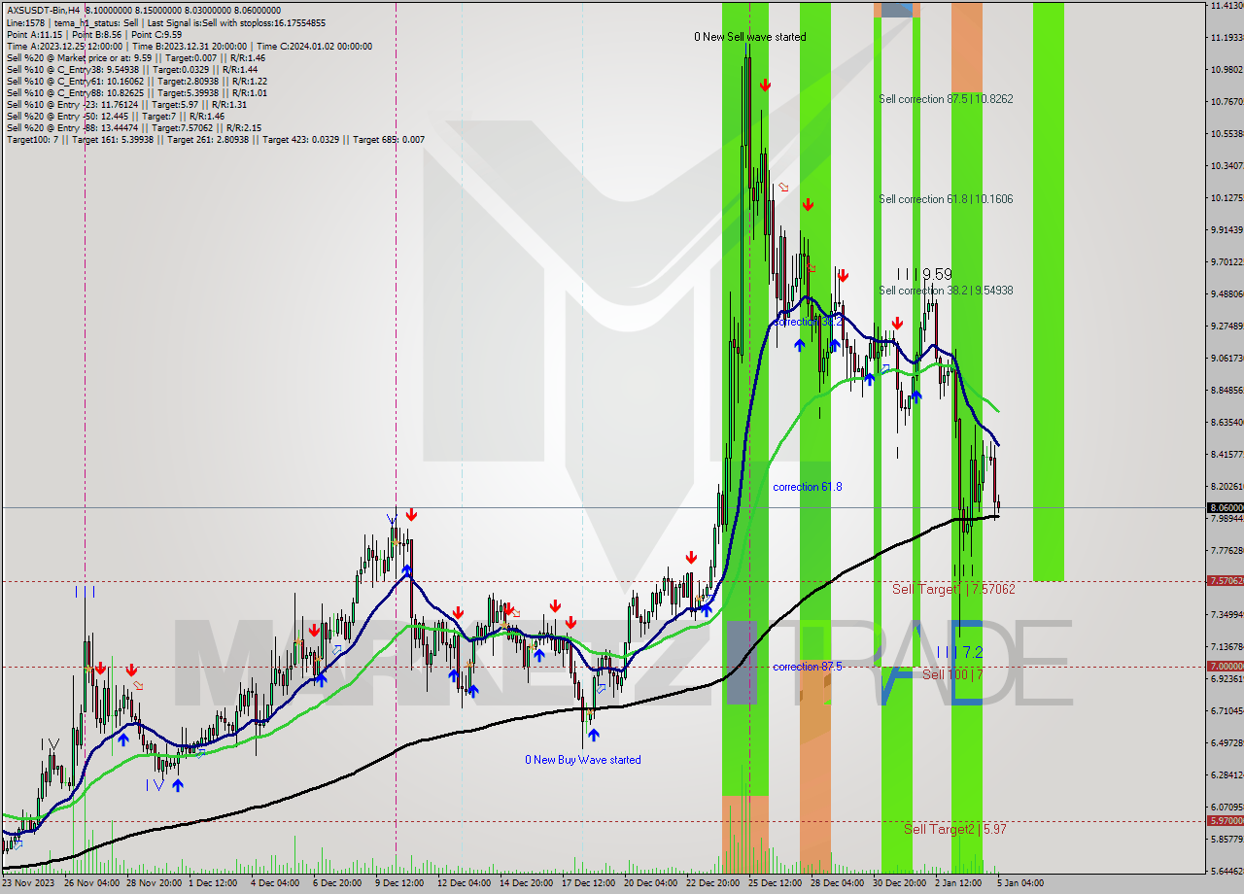The height and width of the screenshot is (894, 1244).
Task: Click the 'Sell correction 61.8 | 10.1606' label
Action: pos(946,199)
